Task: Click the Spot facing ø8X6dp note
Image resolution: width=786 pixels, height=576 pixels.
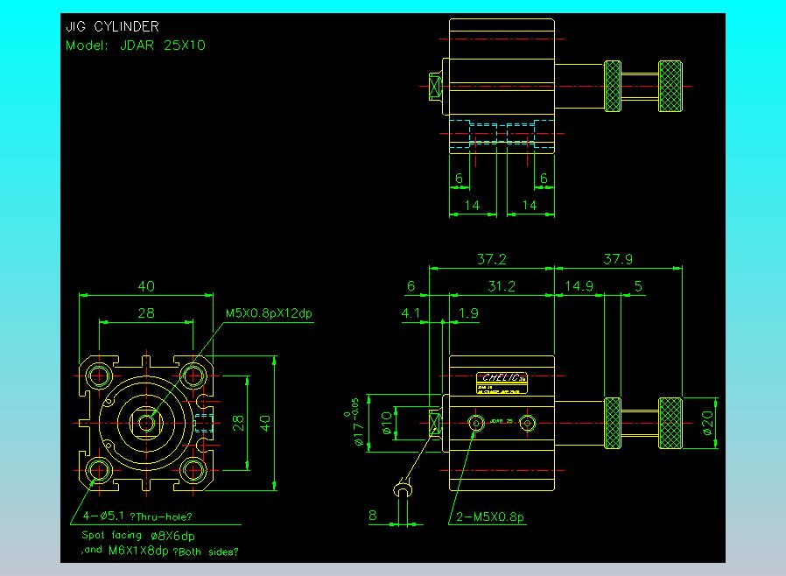Action: tap(138, 536)
